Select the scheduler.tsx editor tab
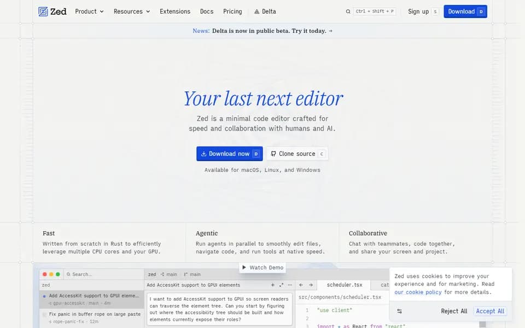The width and height of the screenshot is (525, 328). 344,285
